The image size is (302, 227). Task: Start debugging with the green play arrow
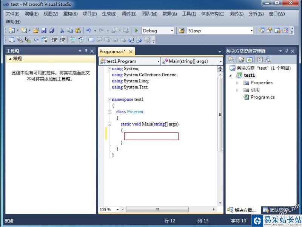[x=136, y=31]
